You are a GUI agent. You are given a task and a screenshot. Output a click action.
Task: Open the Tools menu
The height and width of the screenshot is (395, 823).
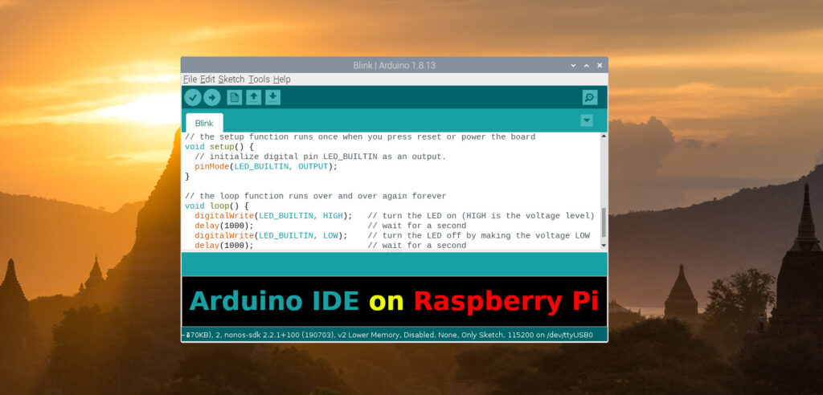(x=259, y=79)
